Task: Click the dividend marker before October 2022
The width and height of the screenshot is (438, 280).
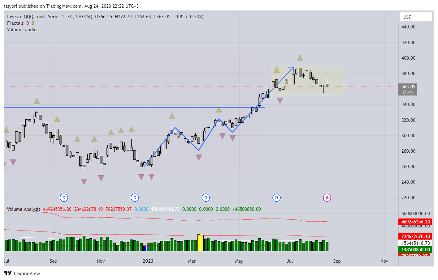Action: 64,197
